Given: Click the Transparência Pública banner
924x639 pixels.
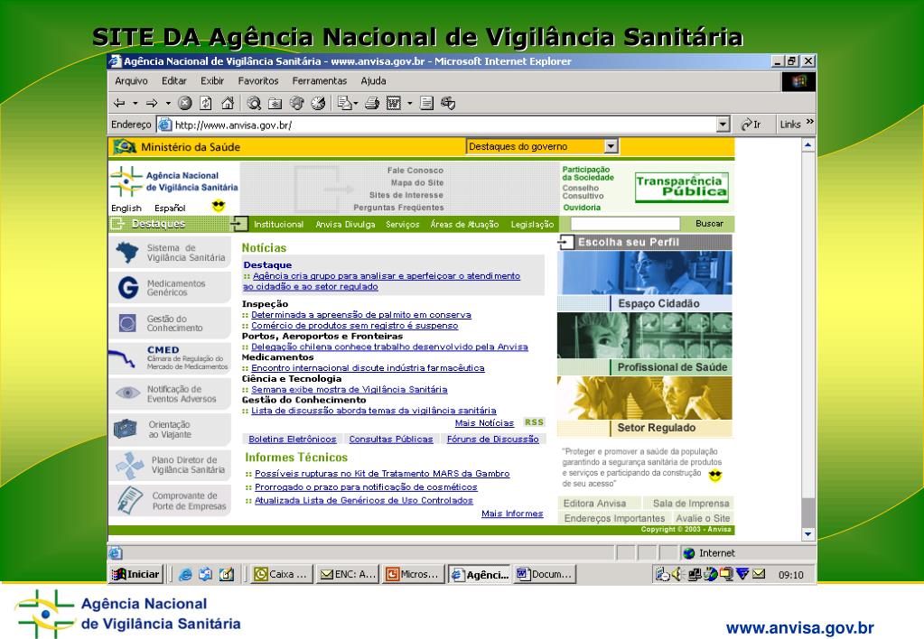Looking at the screenshot, I should coord(682,188).
